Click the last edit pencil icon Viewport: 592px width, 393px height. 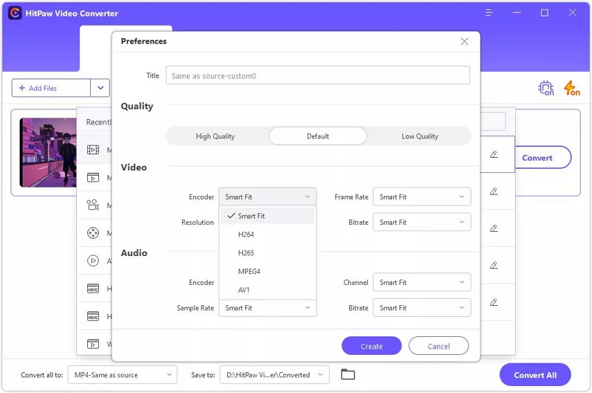494,302
